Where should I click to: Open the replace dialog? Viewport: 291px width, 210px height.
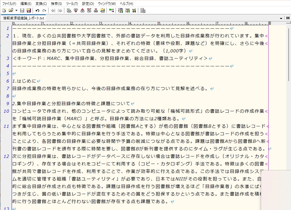tap(90, 10)
